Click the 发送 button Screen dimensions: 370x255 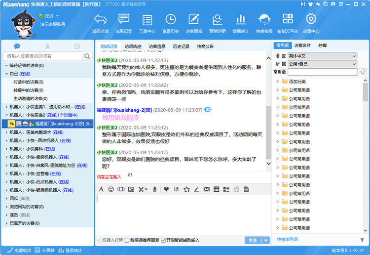[x=253, y=240]
